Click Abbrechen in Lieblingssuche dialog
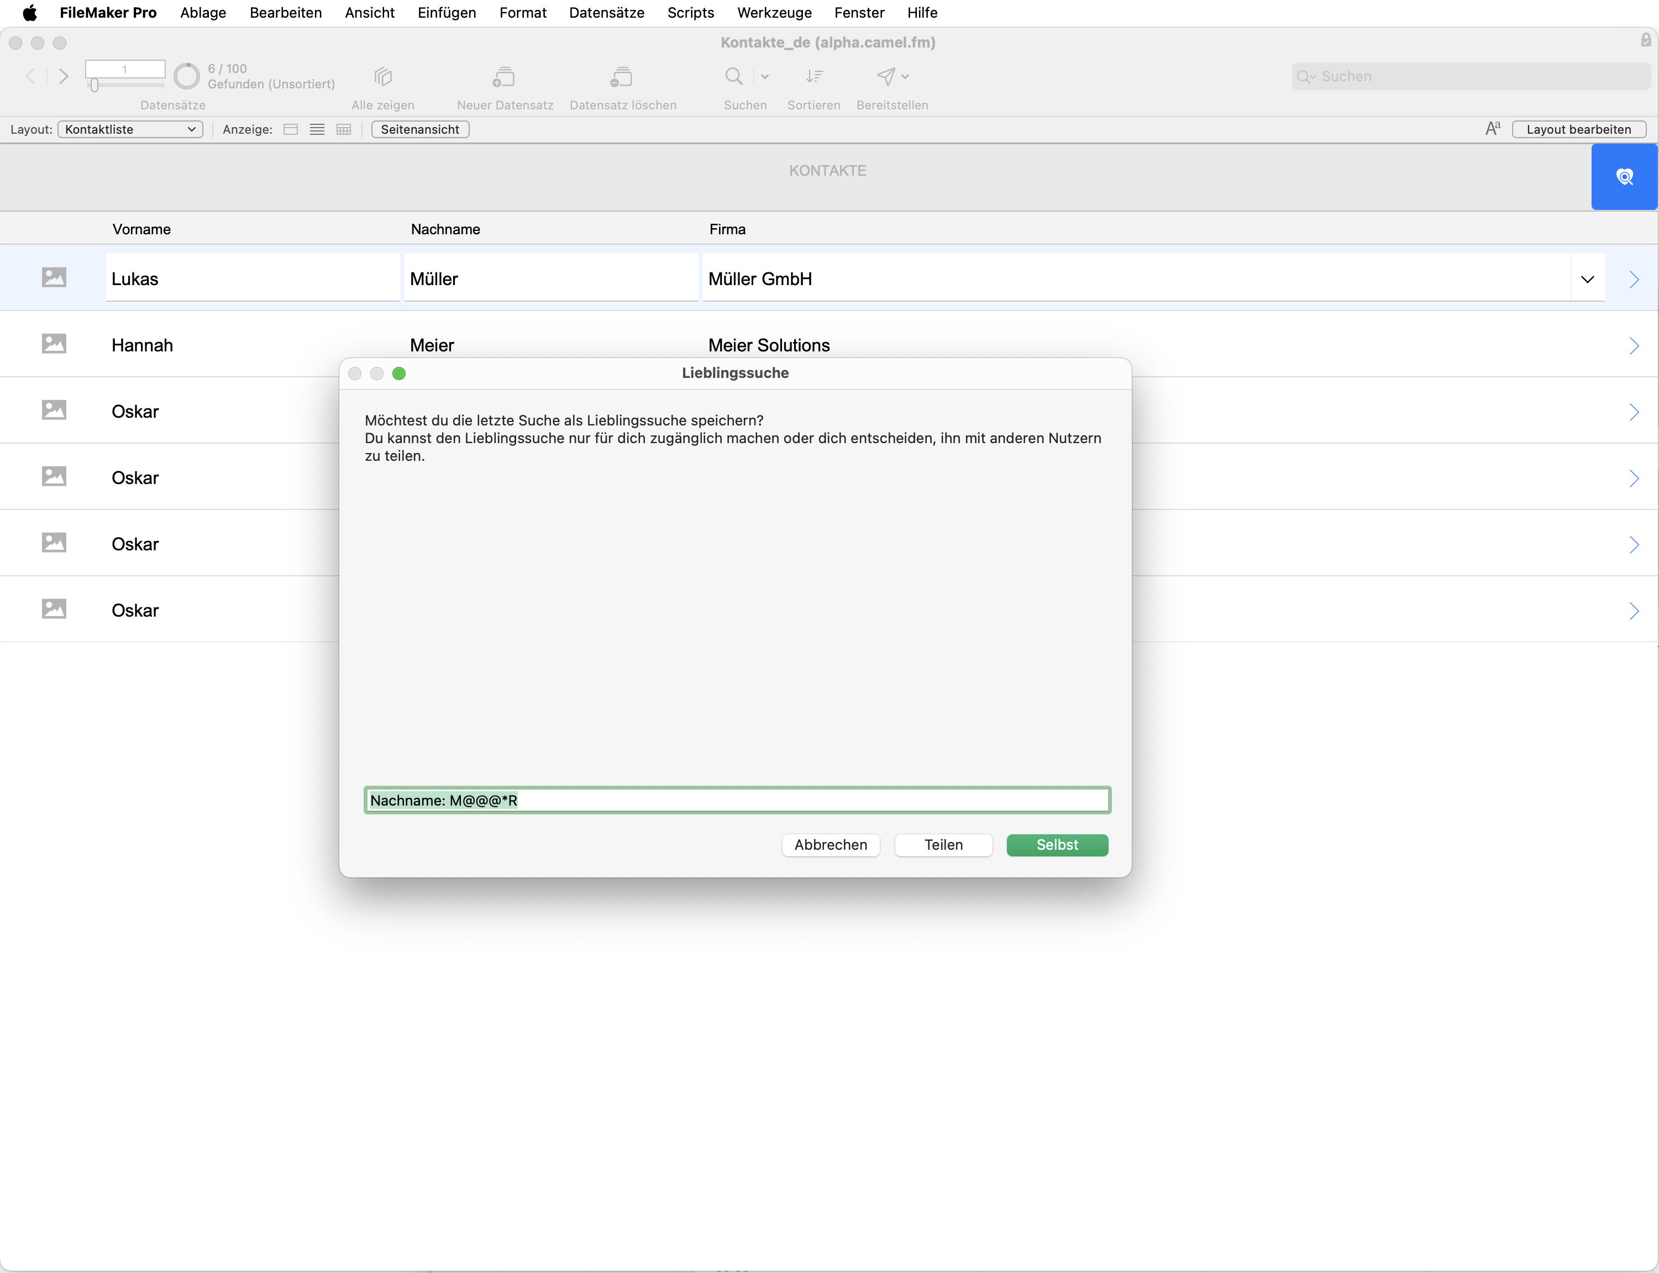1659x1273 pixels. 831,845
